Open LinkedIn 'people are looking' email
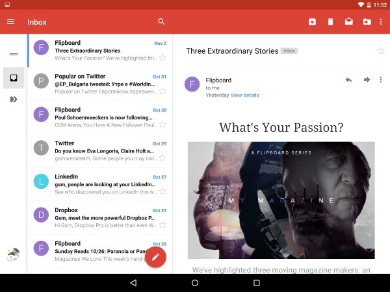Viewport: 390px width, 292px height. coord(99,184)
